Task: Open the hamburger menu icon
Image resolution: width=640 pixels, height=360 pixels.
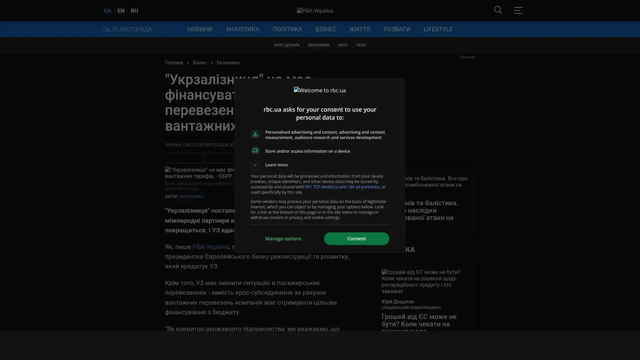Action: [x=518, y=10]
